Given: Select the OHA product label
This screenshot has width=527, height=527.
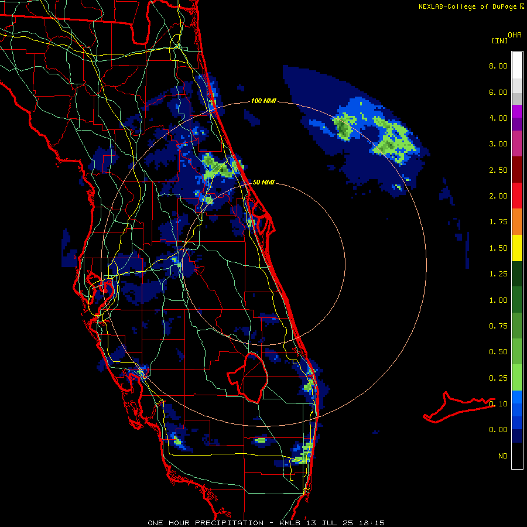Looking at the screenshot, I should [x=515, y=35].
